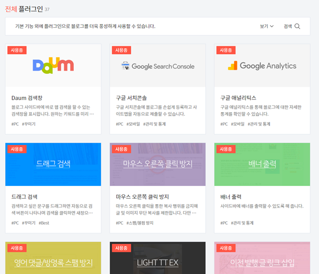Click the 사용중 badge on LIGHT TT EX
This screenshot has height=274, width=319.
pyautogui.click(x=121, y=248)
